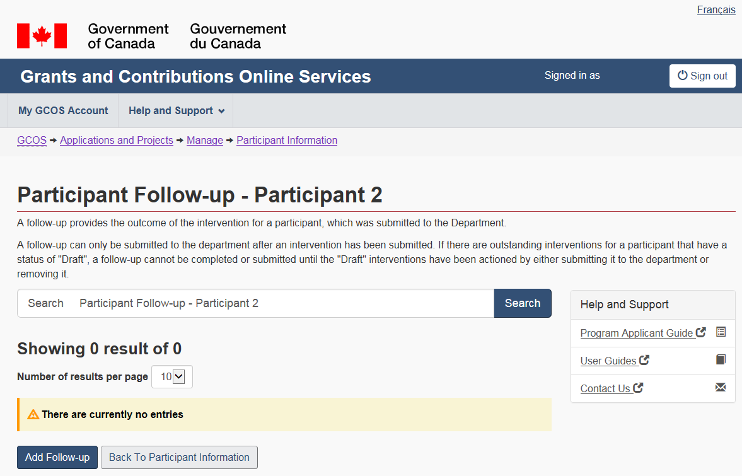Viewport: 742px width, 476px height.
Task: Click the warning triangle in the no-entries alert
Action: pos(33,414)
